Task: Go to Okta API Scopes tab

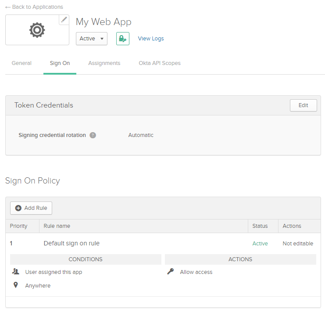Action: pos(160,63)
